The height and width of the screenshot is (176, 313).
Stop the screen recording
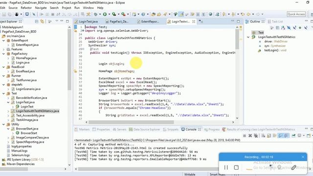(236, 167)
